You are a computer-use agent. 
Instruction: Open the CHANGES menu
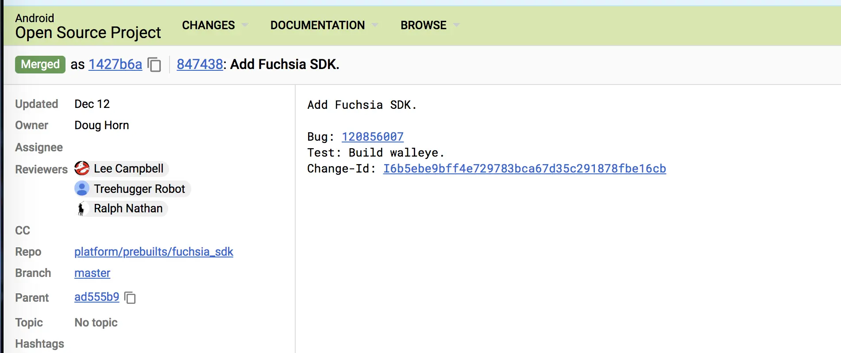click(208, 25)
